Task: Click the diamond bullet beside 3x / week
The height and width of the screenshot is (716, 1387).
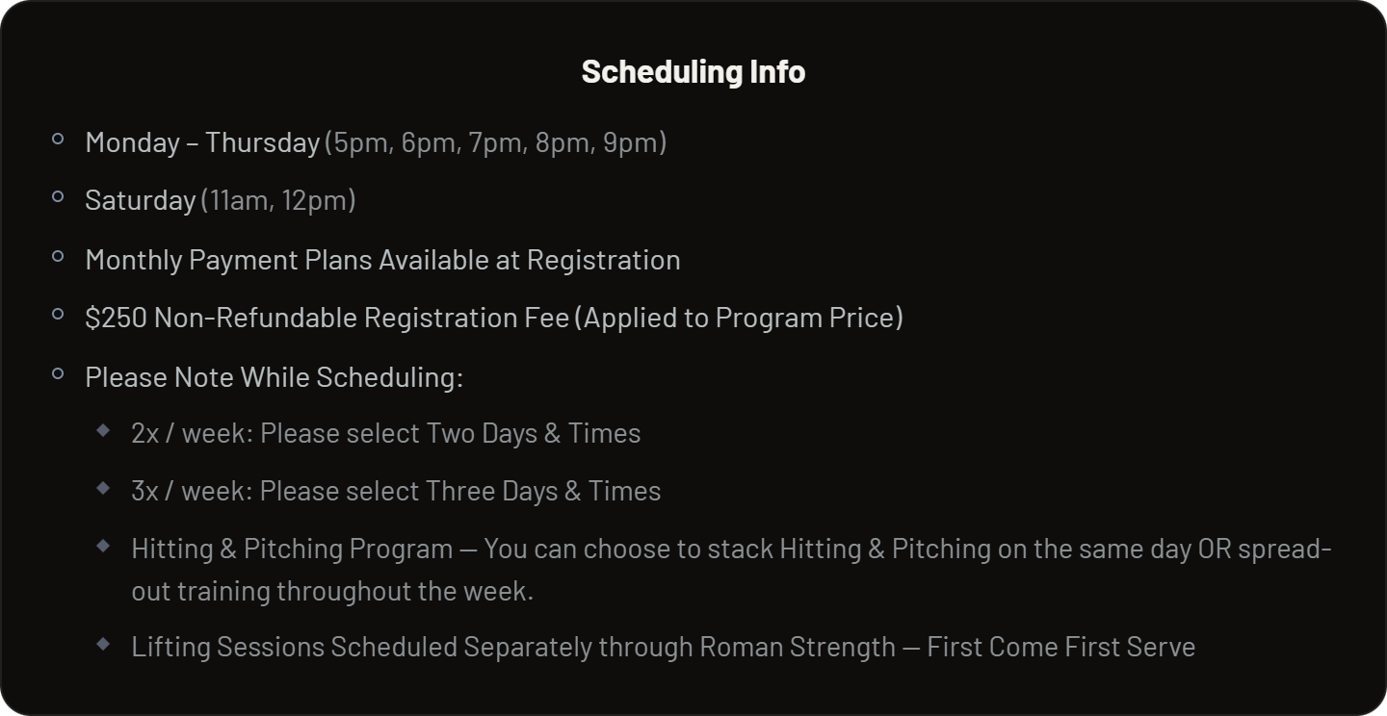Action: 104,489
